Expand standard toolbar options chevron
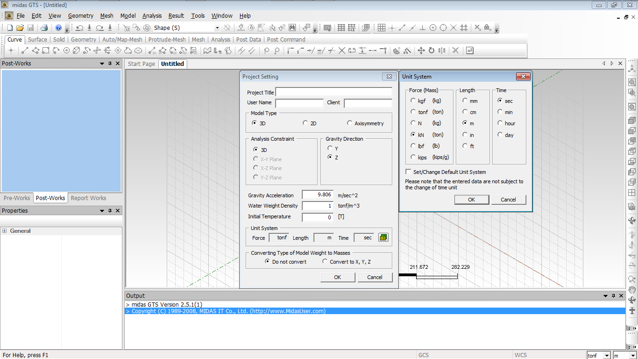638x359 pixels. pos(67,29)
